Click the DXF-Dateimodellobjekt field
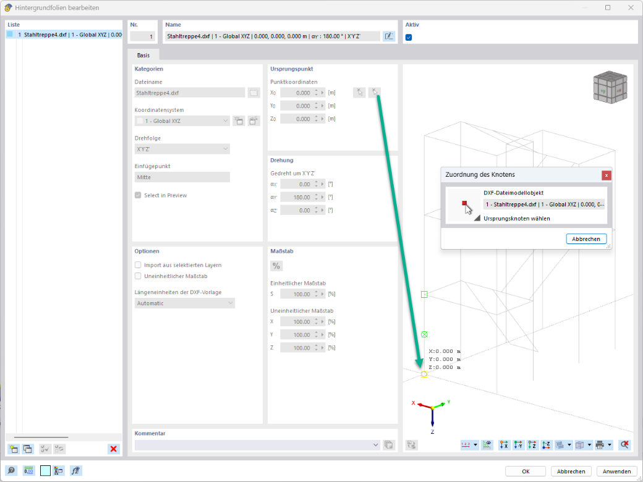643x482 pixels. click(x=544, y=204)
